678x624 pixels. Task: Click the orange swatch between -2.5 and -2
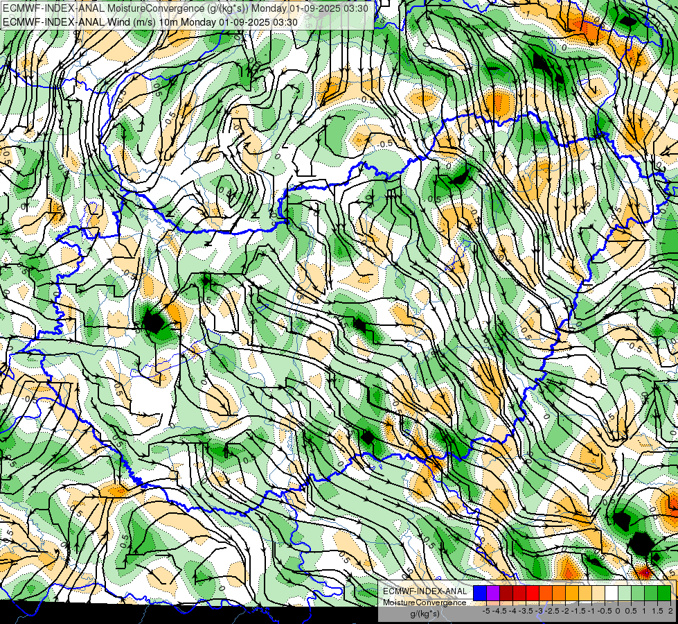(x=559, y=593)
